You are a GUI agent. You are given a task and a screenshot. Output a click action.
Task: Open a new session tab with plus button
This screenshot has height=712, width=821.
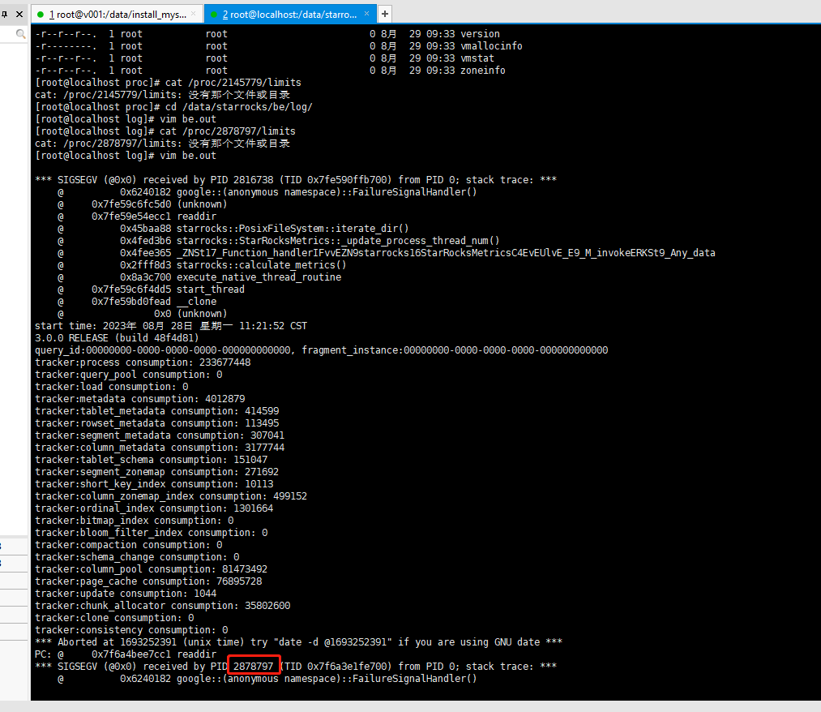click(x=385, y=14)
